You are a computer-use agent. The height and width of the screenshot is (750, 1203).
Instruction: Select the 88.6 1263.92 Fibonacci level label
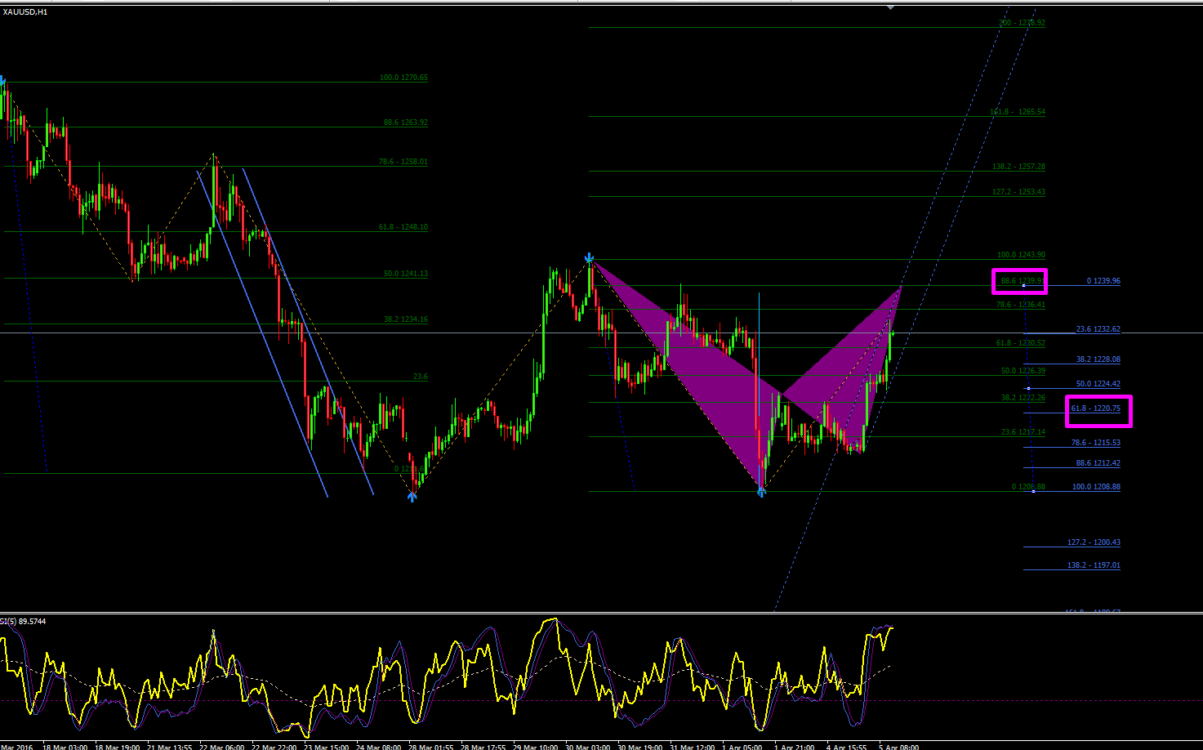(x=406, y=123)
